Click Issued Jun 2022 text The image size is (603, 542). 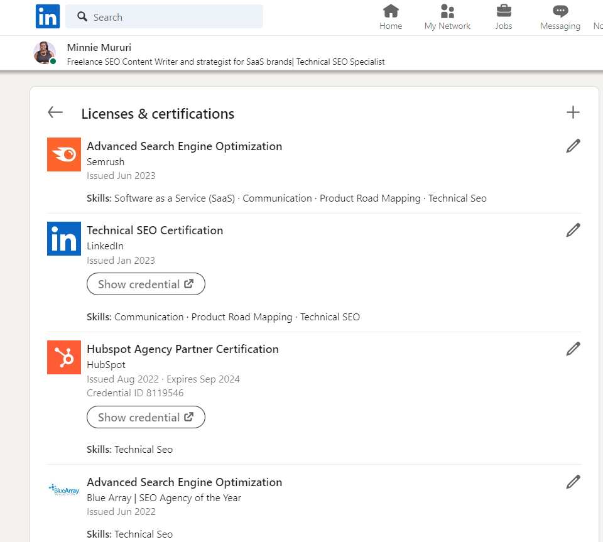coord(121,512)
